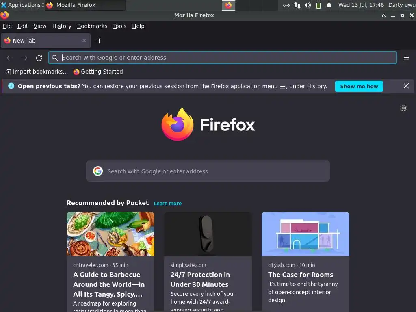
Task: Click the network up/down arrows tray icon
Action: click(x=297, y=5)
